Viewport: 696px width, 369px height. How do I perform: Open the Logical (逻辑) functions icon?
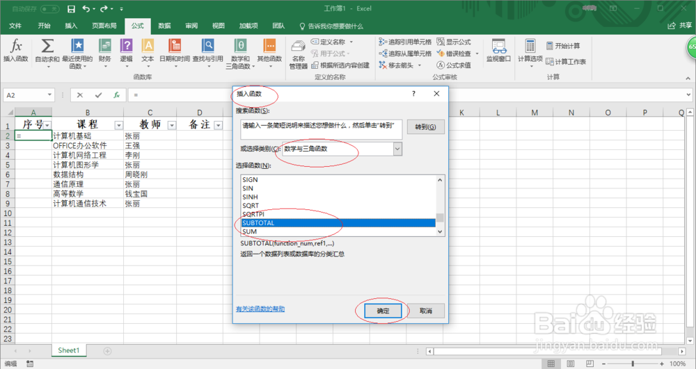[127, 52]
